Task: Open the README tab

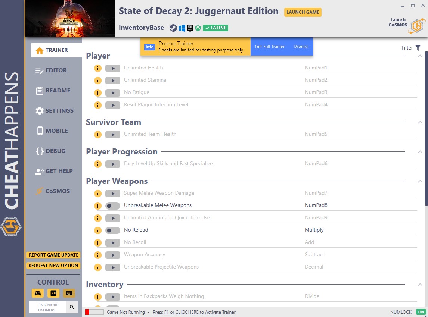Action: (x=53, y=91)
